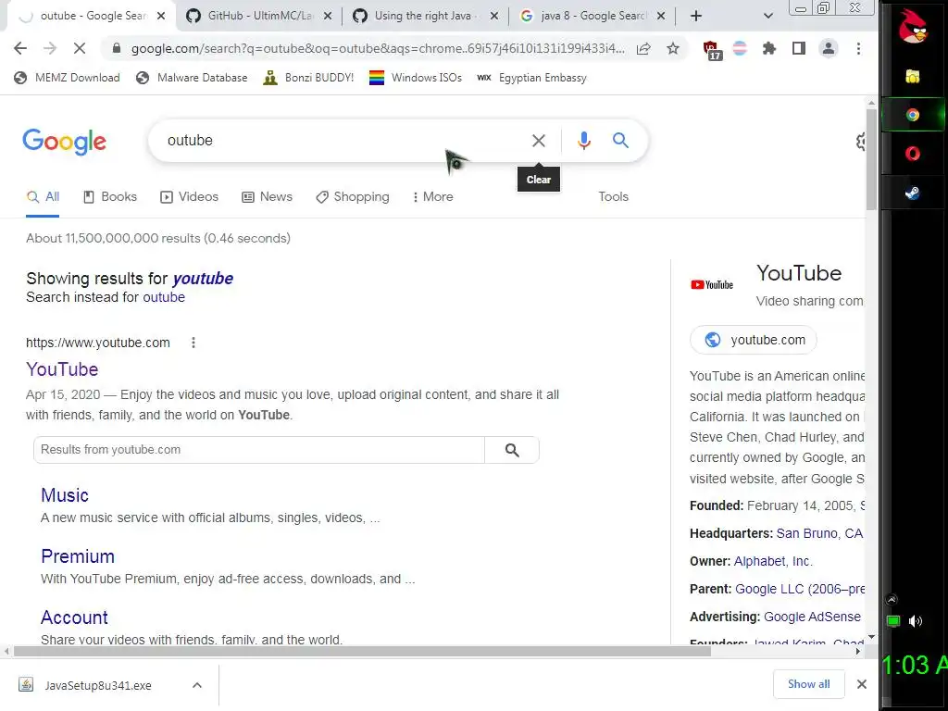This screenshot has height=711, width=948.
Task: Open the Extensions puzzle piece menu
Action: pos(769,48)
